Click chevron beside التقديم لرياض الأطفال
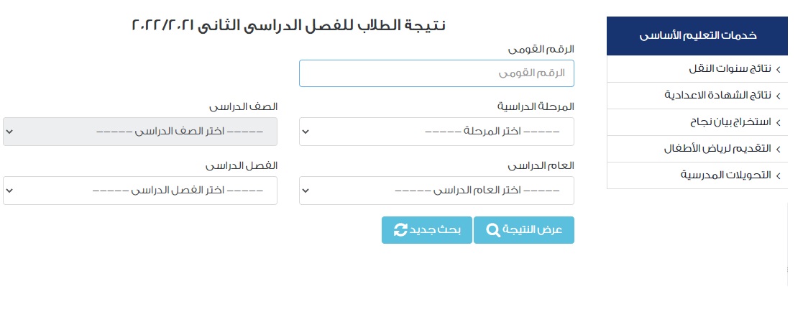The height and width of the screenshot is (325, 808). [778, 150]
